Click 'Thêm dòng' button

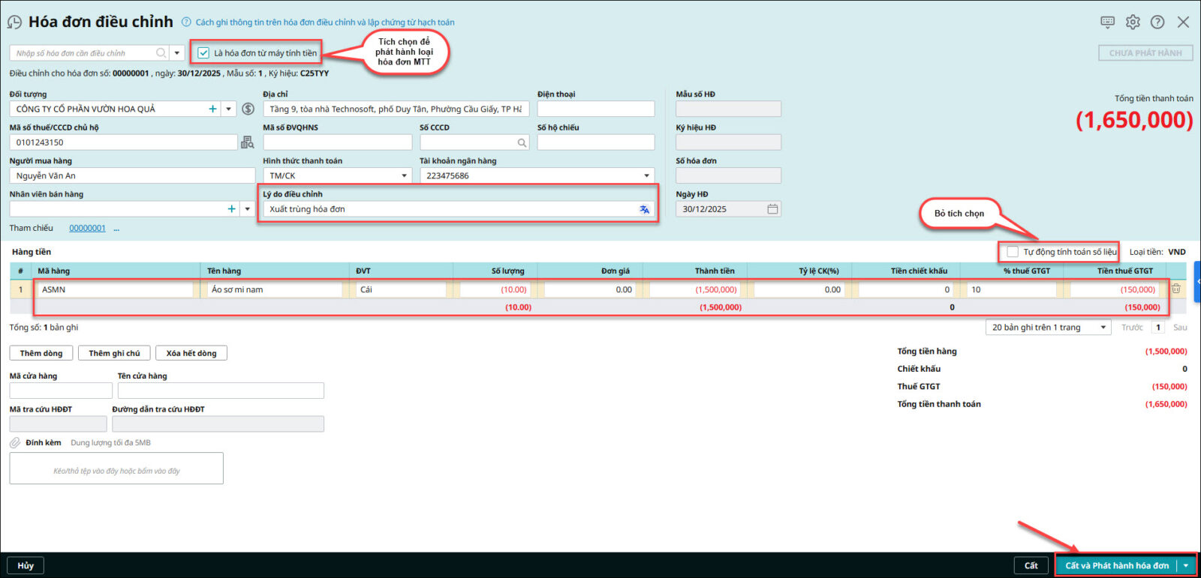41,353
